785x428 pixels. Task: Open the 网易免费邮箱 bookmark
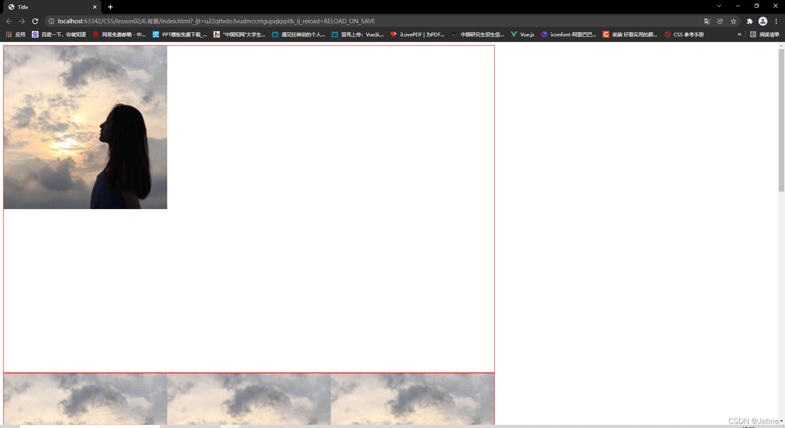click(x=119, y=34)
